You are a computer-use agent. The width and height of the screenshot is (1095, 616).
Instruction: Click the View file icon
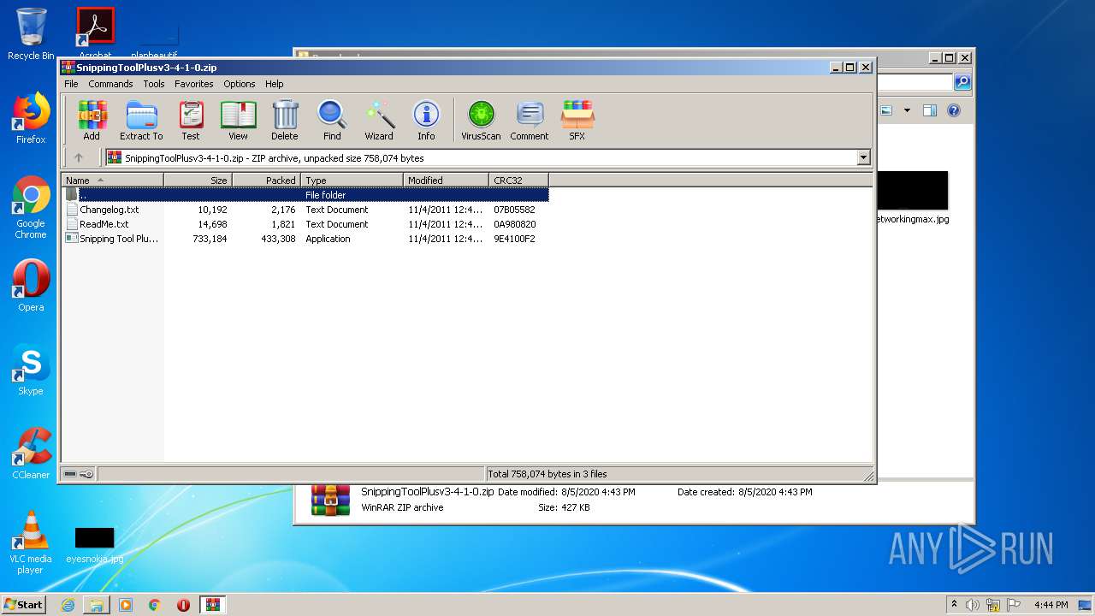(238, 121)
